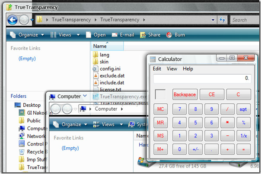This screenshot has height=174, width=261.
Task: Expand the address bar history dropdown
Action: [x=213, y=20]
